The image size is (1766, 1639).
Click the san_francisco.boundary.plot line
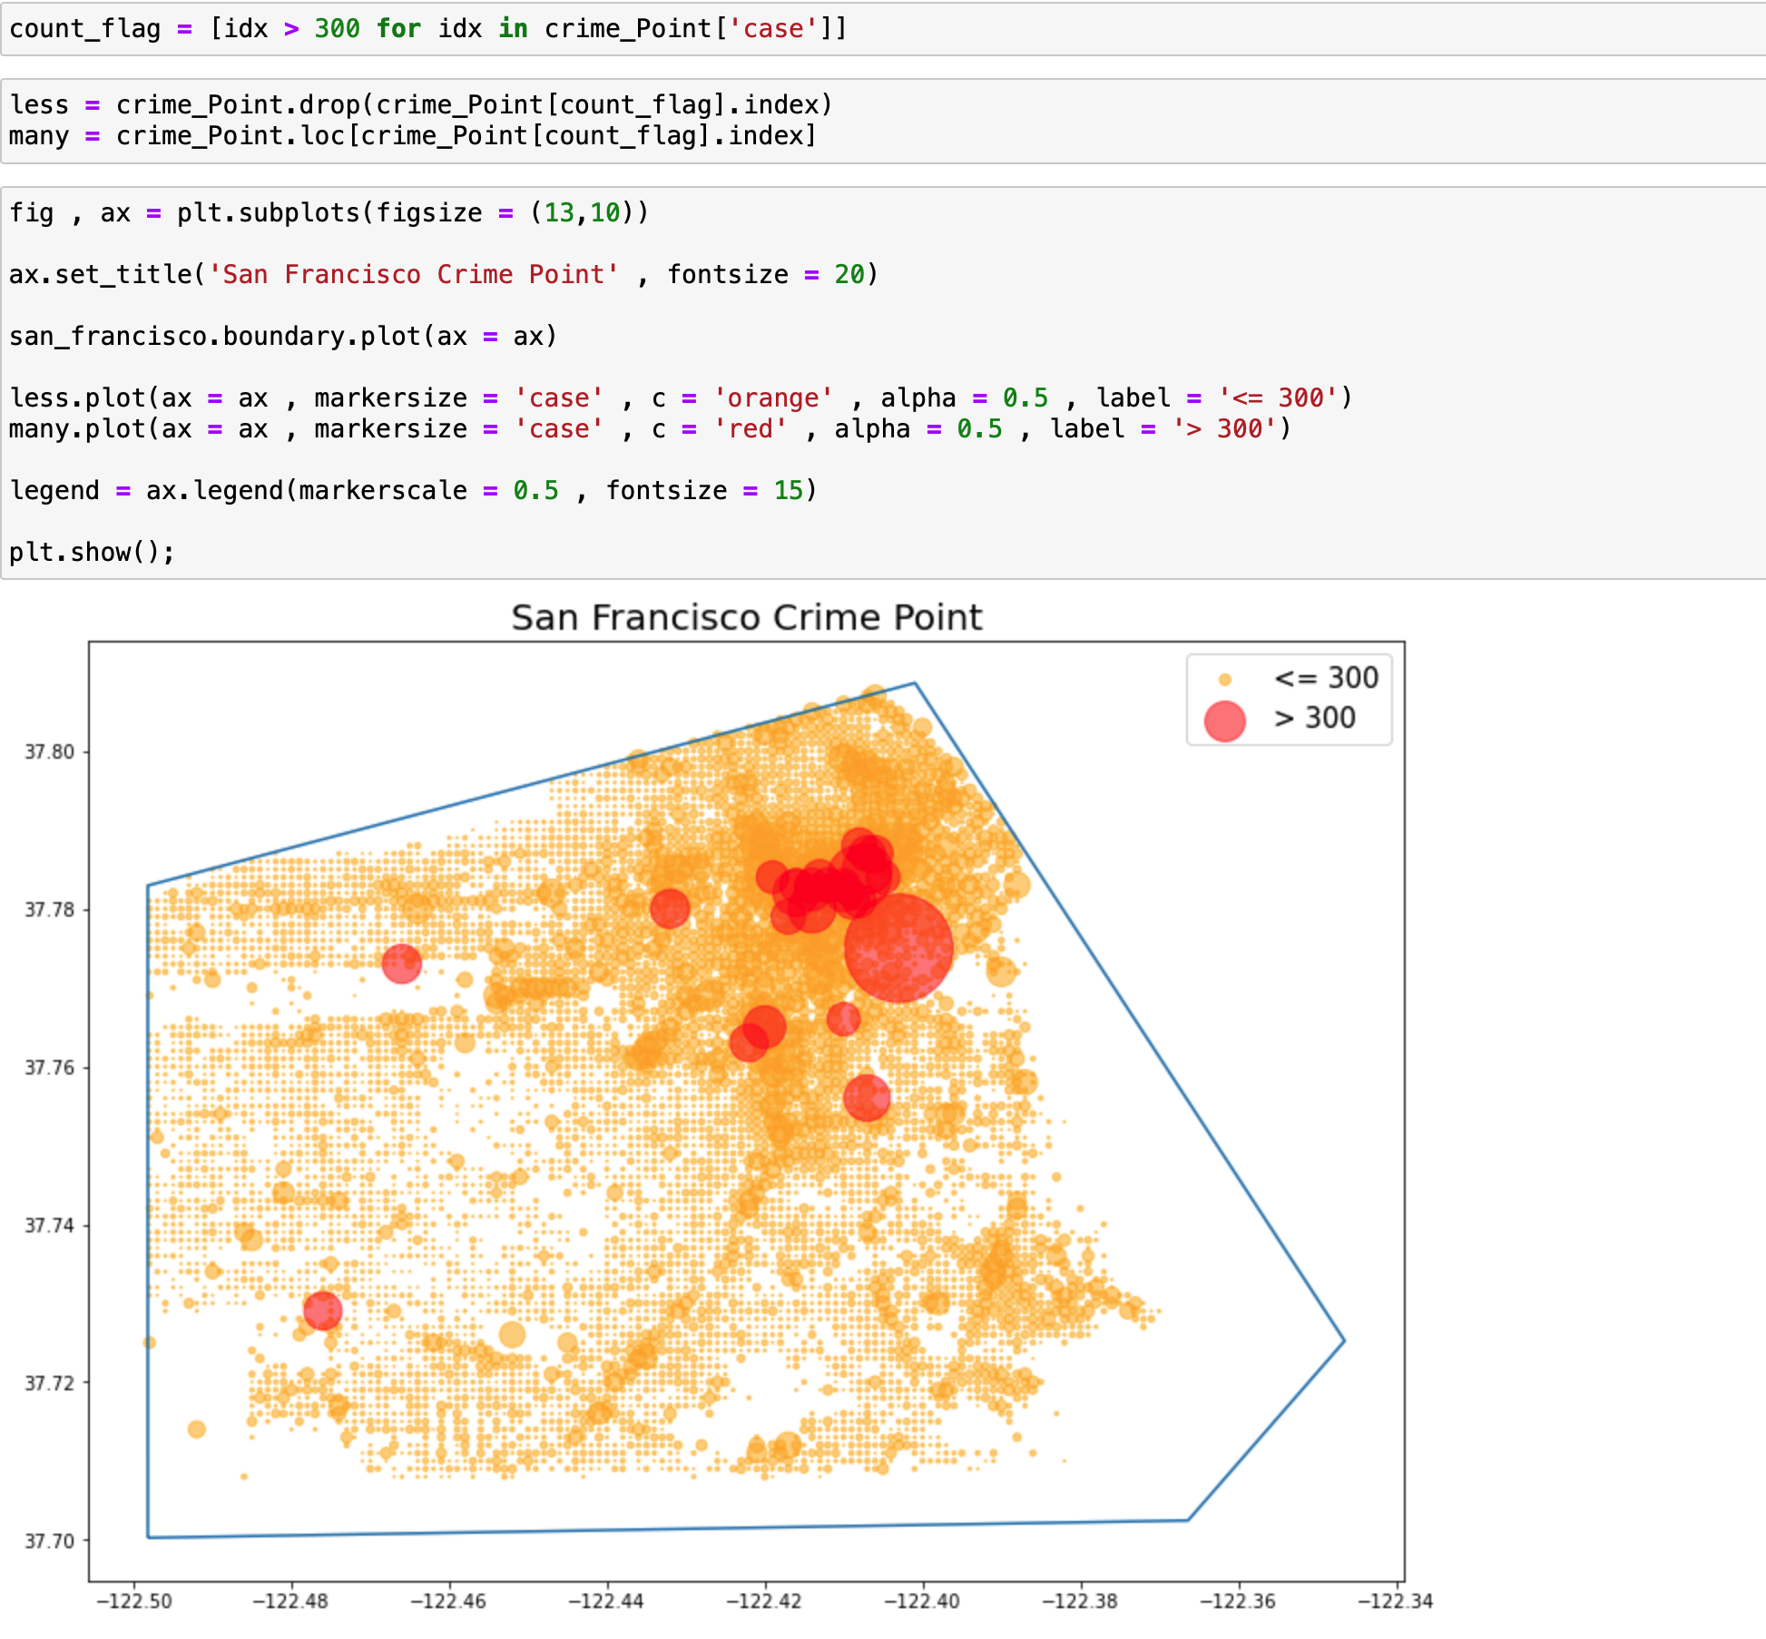click(x=282, y=336)
